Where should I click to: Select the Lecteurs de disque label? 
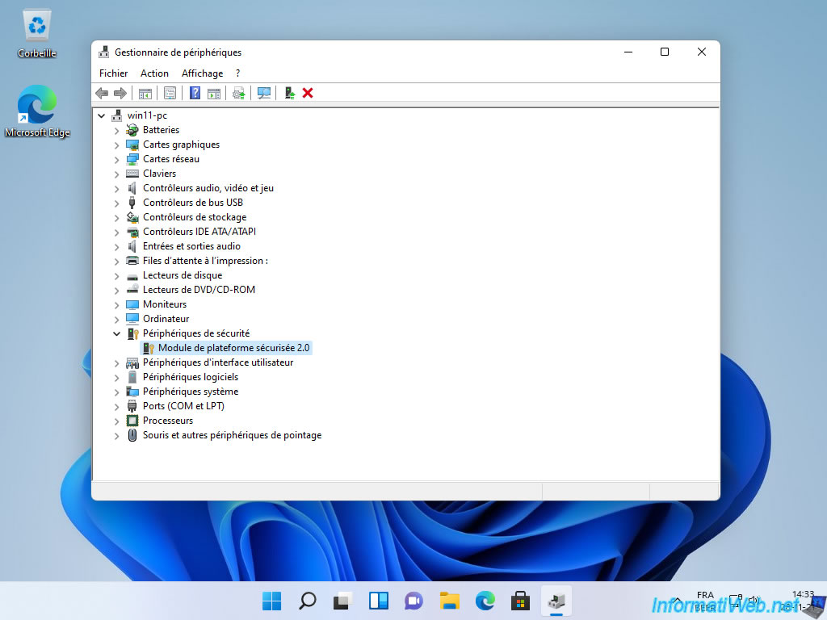coord(183,275)
